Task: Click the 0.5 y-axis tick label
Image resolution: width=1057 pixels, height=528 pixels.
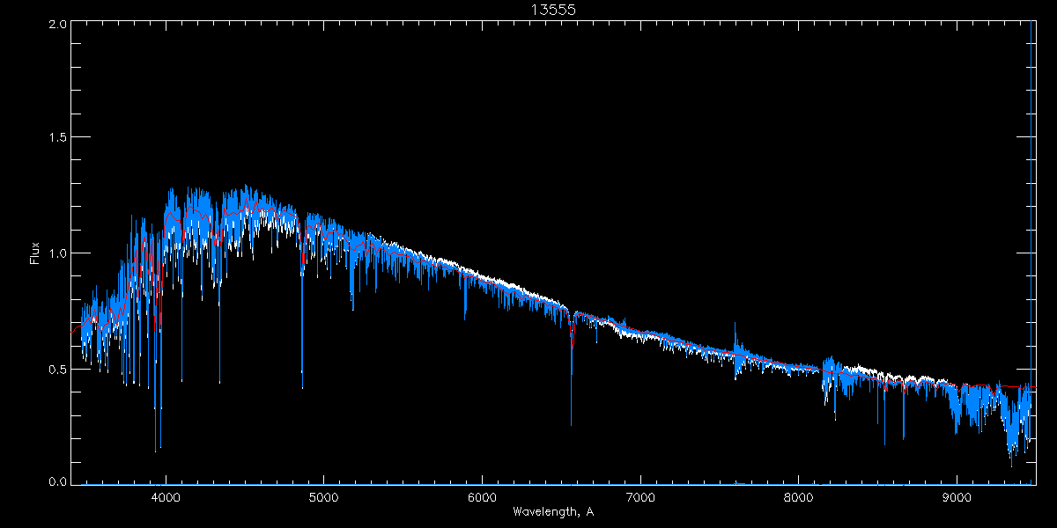Action: coord(58,369)
